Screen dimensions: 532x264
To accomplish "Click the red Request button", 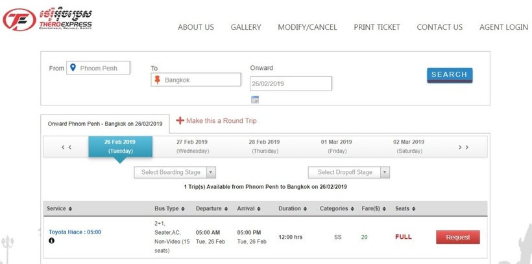I will [457, 237].
